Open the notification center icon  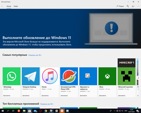tap(138, 111)
